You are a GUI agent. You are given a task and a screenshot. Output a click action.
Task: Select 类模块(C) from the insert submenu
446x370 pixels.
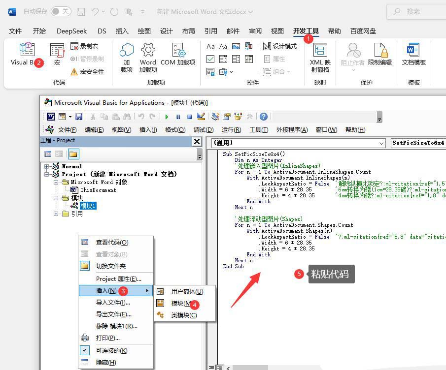[185, 315]
